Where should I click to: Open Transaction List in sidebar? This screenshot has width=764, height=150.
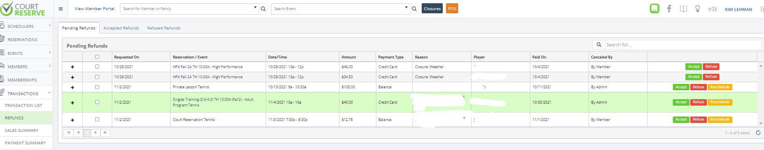[x=26, y=105]
